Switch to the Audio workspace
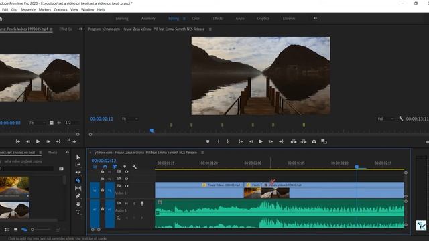429x241 pixels. click(240, 18)
